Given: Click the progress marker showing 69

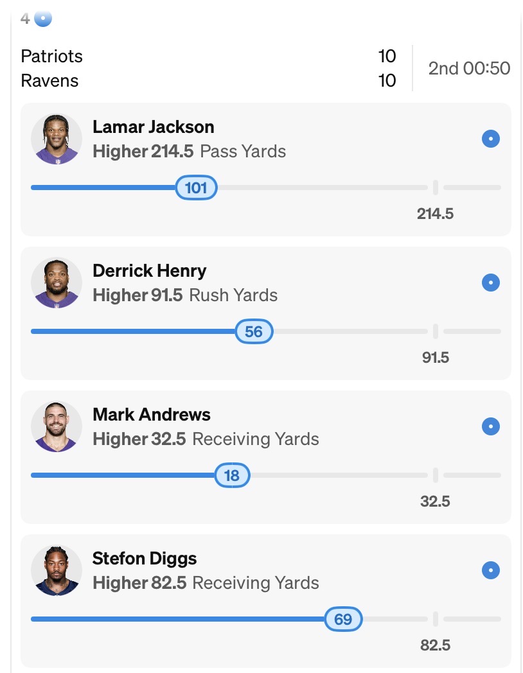Looking at the screenshot, I should click(343, 619).
